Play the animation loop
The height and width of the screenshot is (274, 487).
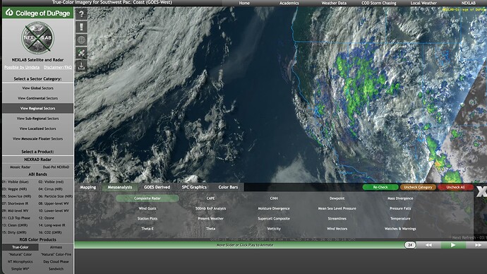coord(453,245)
